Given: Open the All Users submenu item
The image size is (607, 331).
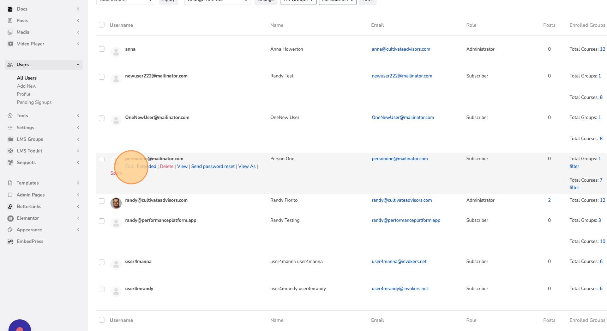Looking at the screenshot, I should [27, 78].
